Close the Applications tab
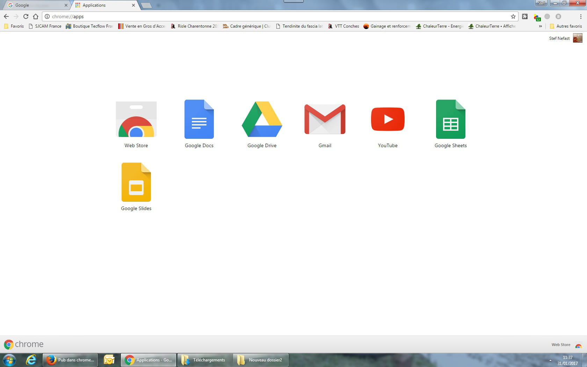 coord(133,5)
